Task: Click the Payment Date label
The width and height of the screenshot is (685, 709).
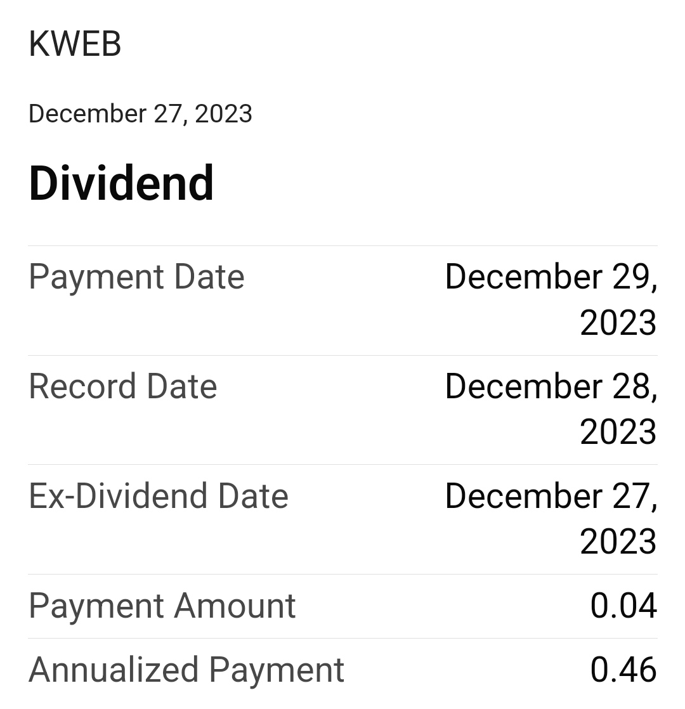Action: click(x=136, y=277)
